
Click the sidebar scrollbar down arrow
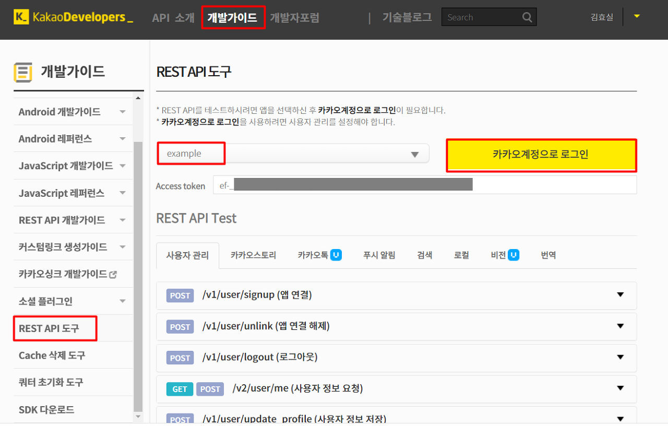pos(138,417)
